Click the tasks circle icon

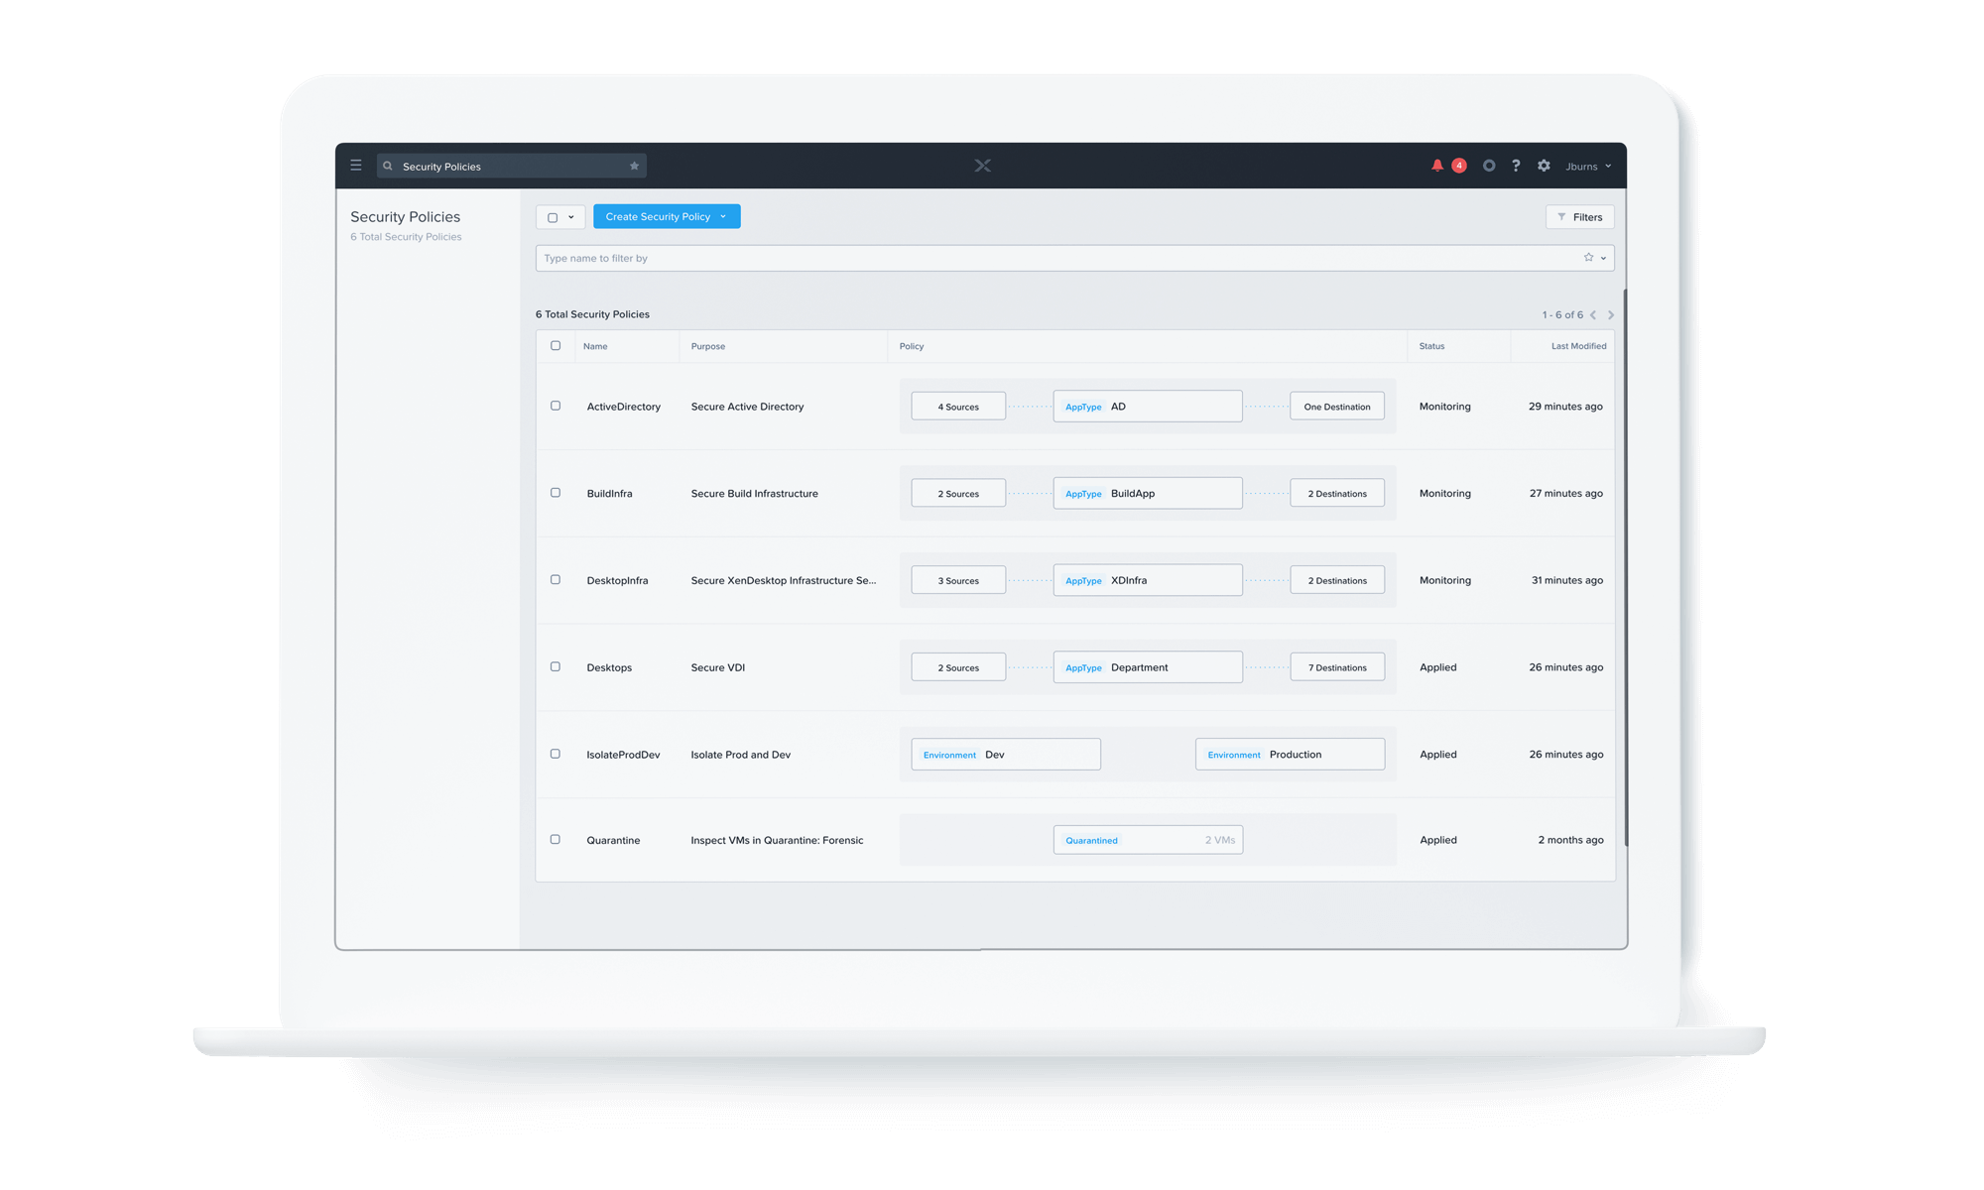(x=1488, y=166)
